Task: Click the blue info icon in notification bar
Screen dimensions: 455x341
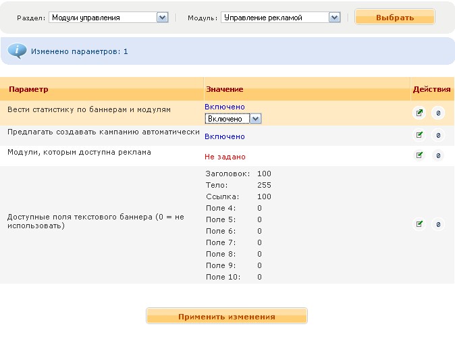Action: point(16,51)
